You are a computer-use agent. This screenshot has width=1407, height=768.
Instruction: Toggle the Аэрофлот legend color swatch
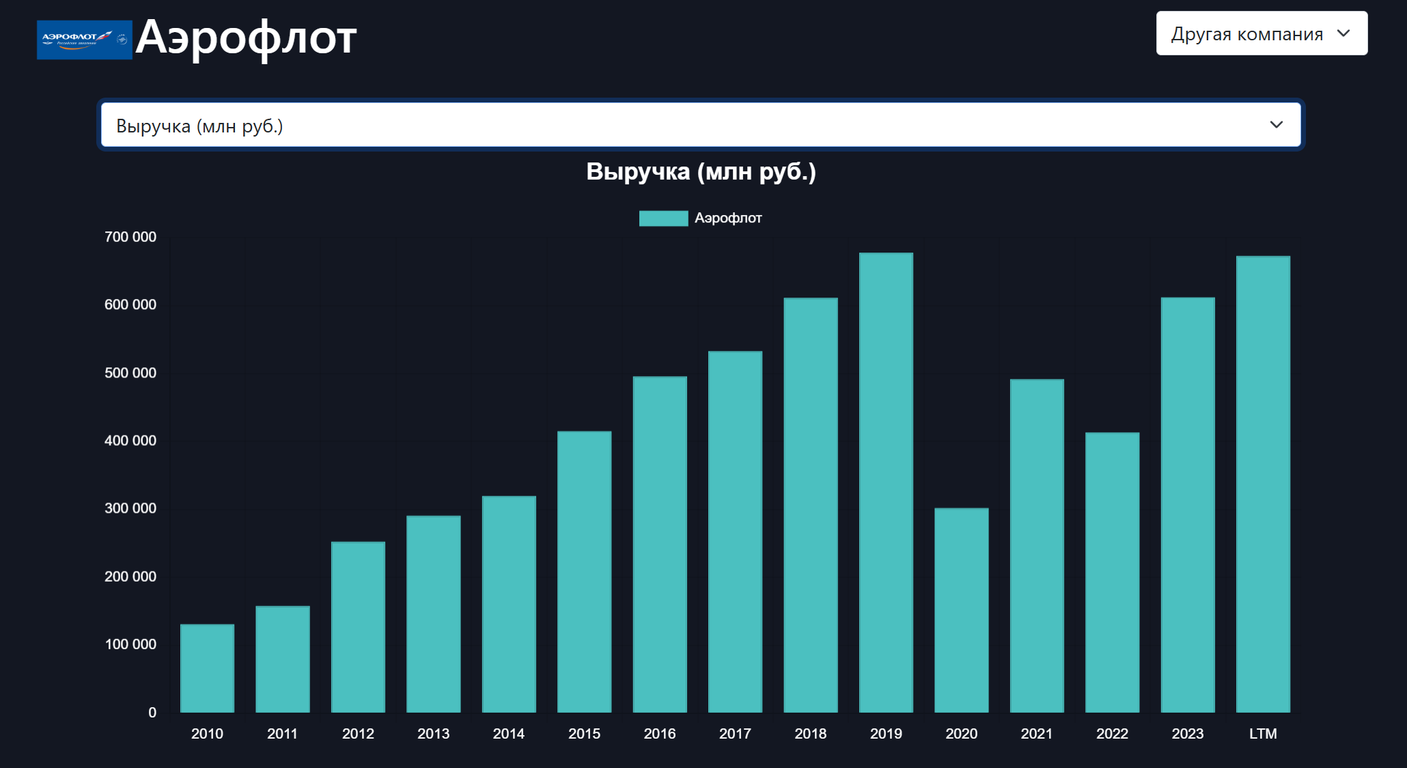(663, 218)
